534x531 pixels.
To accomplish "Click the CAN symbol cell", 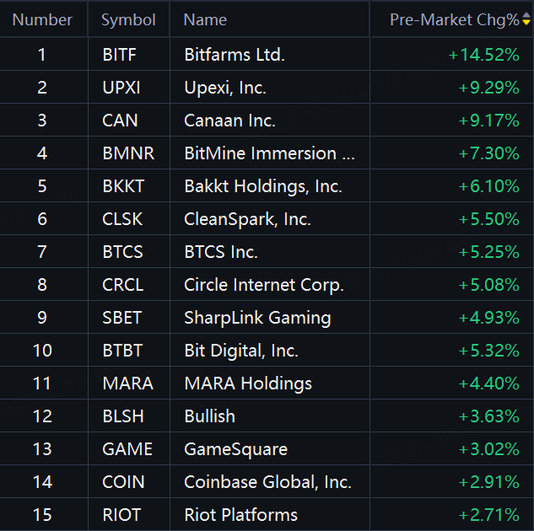I will 120,121.
